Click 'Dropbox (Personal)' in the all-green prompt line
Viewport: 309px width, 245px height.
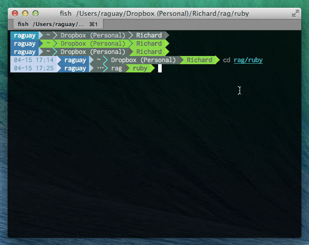pos(93,44)
